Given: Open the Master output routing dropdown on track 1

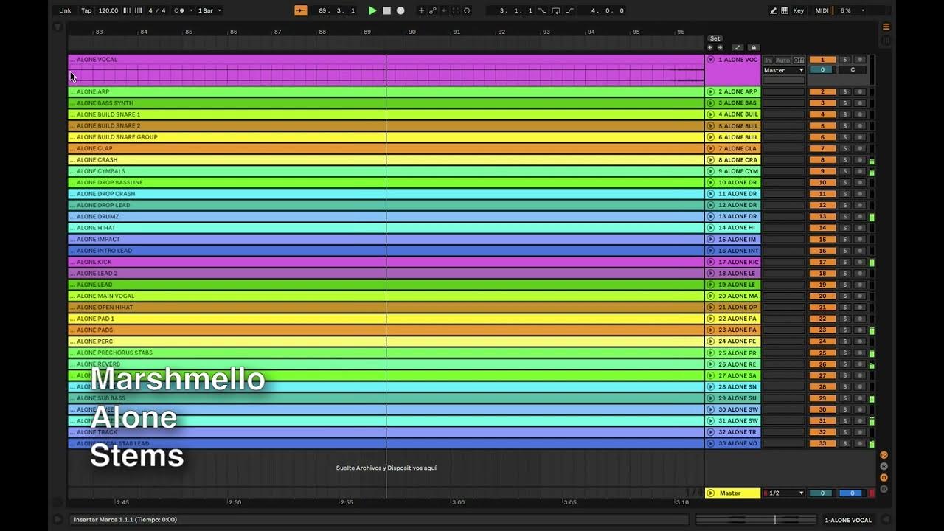Looking at the screenshot, I should click(x=784, y=70).
